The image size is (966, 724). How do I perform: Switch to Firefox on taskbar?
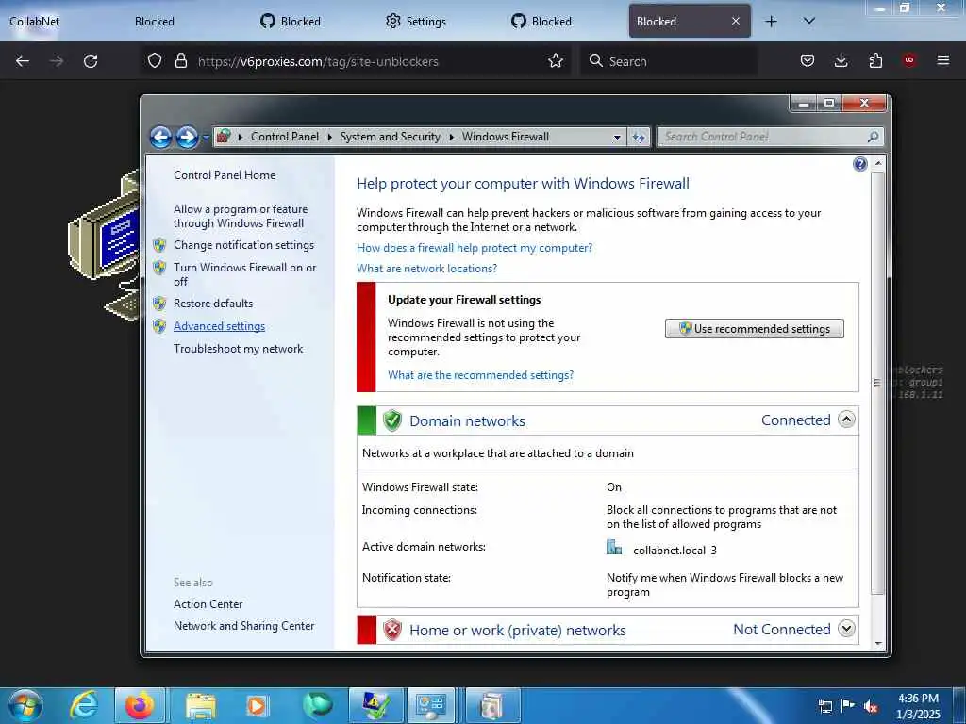140,705
